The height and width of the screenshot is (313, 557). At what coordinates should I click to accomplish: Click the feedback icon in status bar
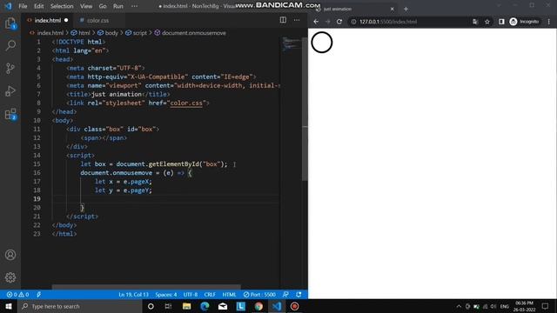pos(285,295)
